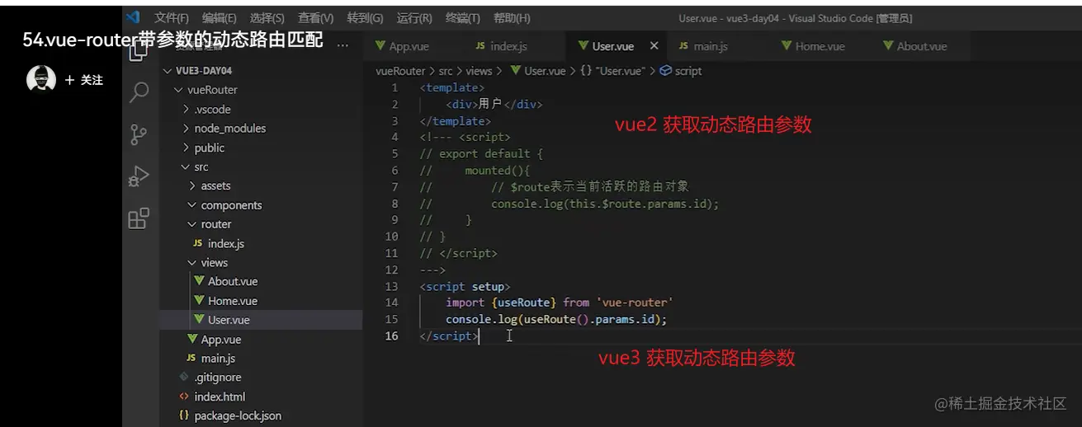Expand the node_modules folder

pyautogui.click(x=186, y=128)
